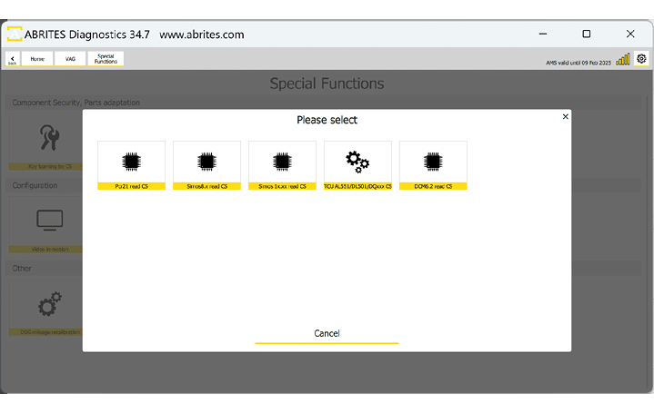
Task: Switch to the VAG breadcrumb tab
Action: (70, 59)
